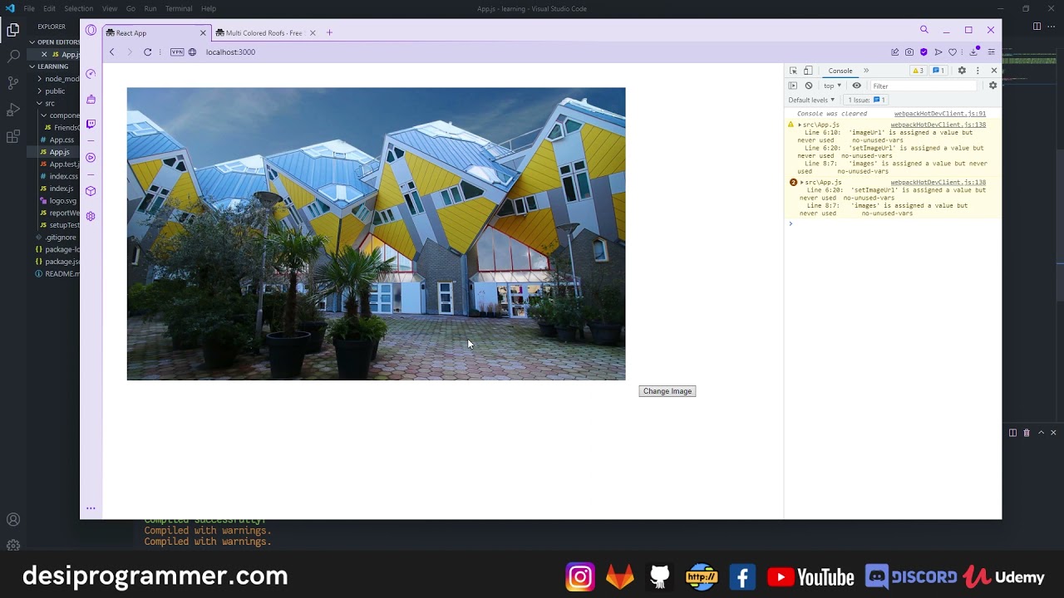The height and width of the screenshot is (598, 1064).
Task: Open the Default levels dropdown
Action: click(x=811, y=100)
